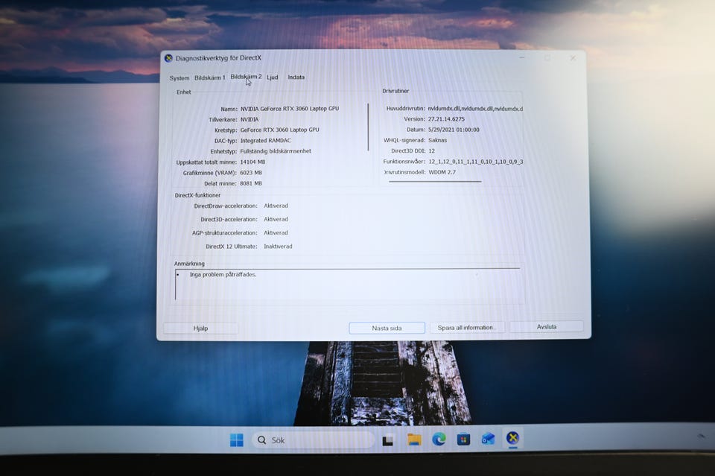The height and width of the screenshot is (476, 715).
Task: Select the Funktionsnivåer value 12_1,12_0,11_1
Action: coord(476,162)
